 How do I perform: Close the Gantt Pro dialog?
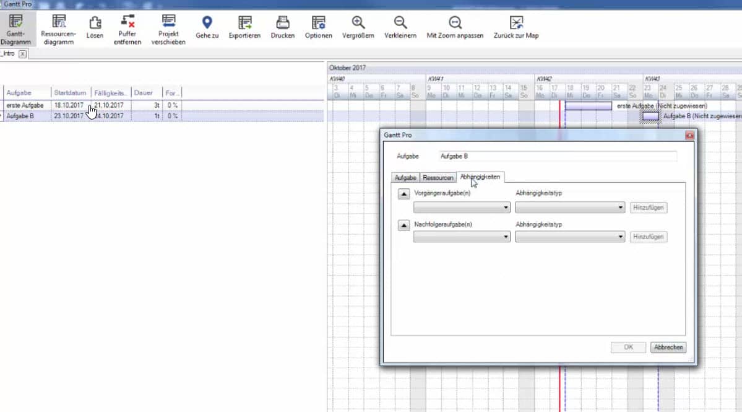pyautogui.click(x=689, y=136)
